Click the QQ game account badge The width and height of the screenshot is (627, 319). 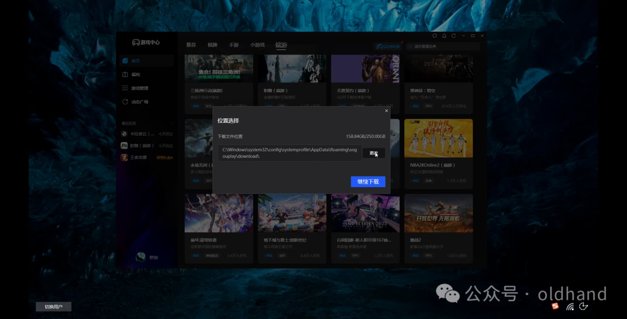tap(388, 46)
